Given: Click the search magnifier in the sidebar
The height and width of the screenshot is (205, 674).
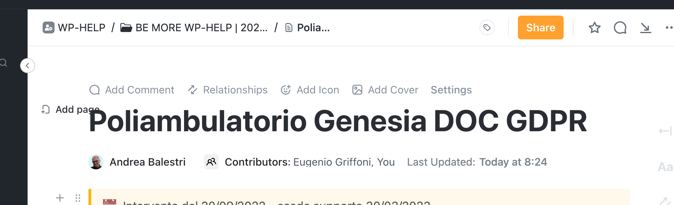Looking at the screenshot, I should (x=3, y=63).
